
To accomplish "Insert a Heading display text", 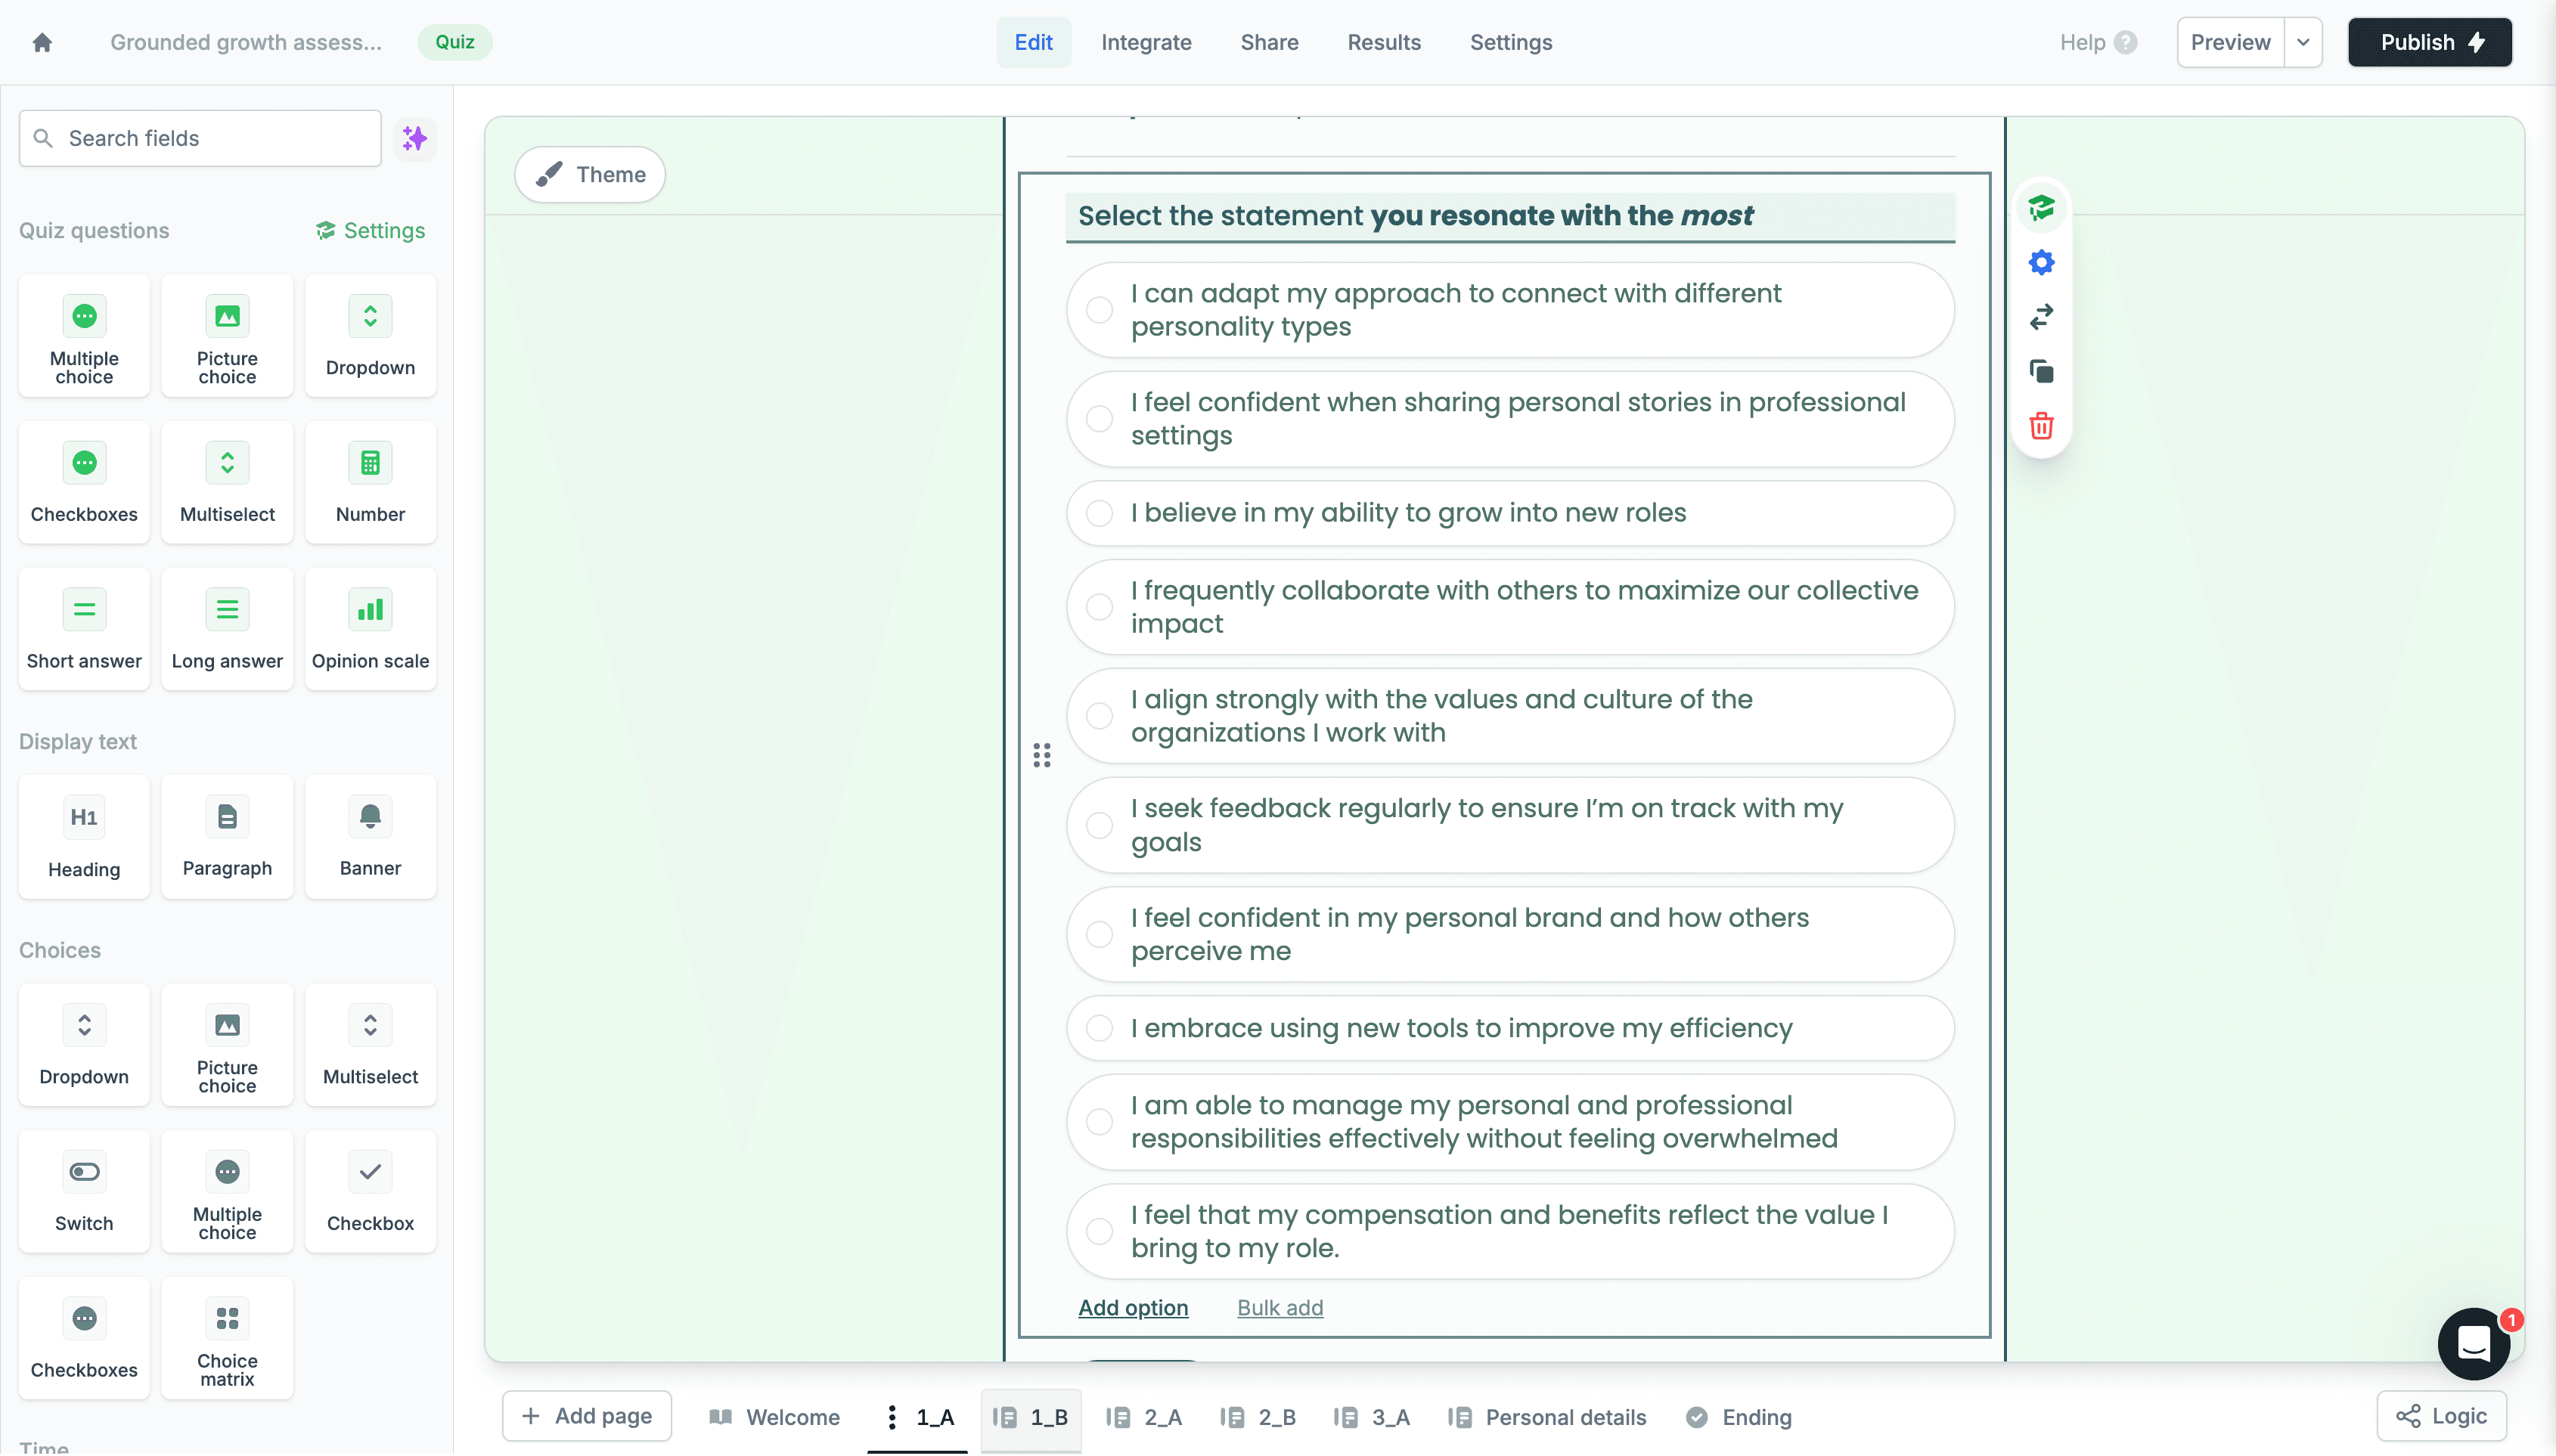I will [x=84, y=838].
